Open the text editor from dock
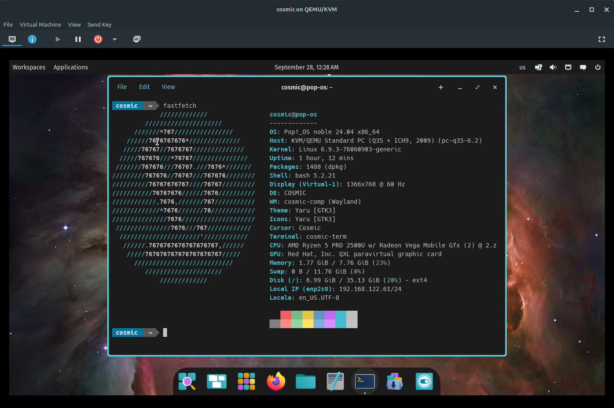Viewport: 614px width, 408px height. (x=335, y=381)
